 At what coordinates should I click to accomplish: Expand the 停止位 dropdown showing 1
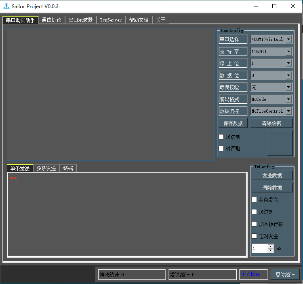coord(288,63)
